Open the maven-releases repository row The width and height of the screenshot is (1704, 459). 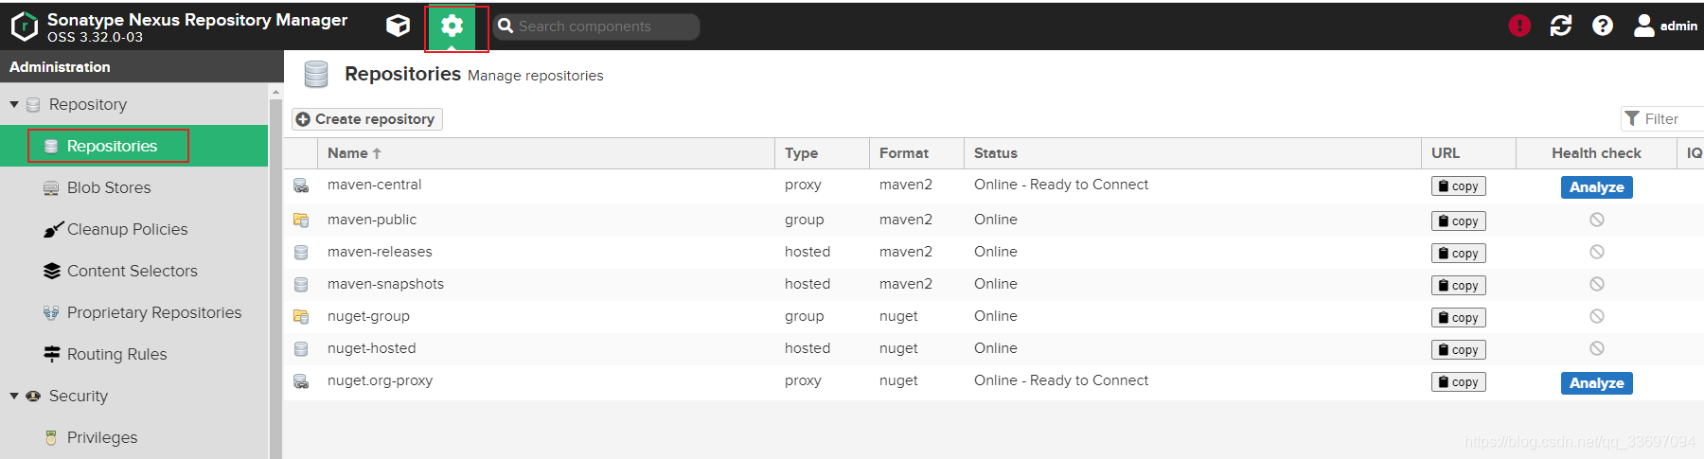point(994,252)
